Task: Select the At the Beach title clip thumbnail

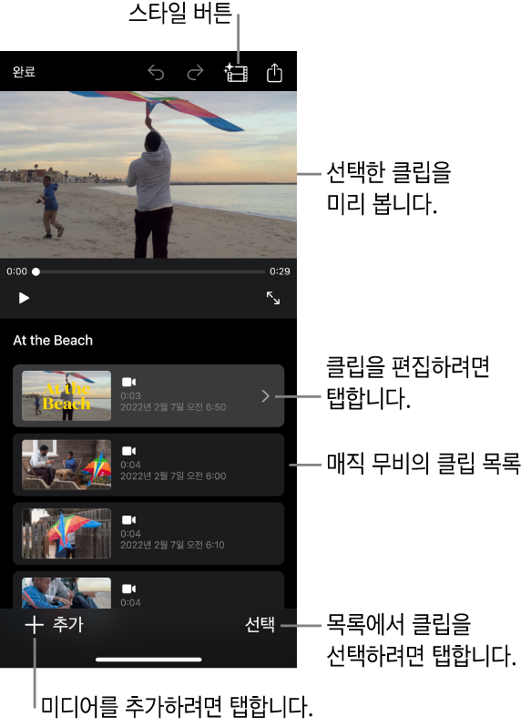Action: [x=66, y=395]
